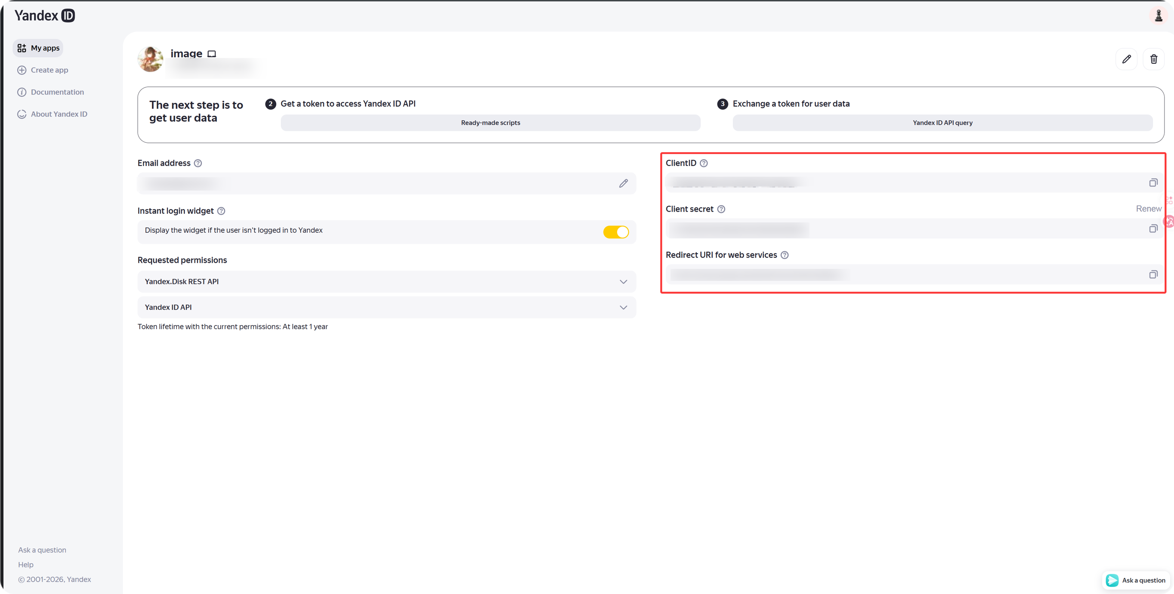Click the Redirect URI value field

click(x=914, y=275)
